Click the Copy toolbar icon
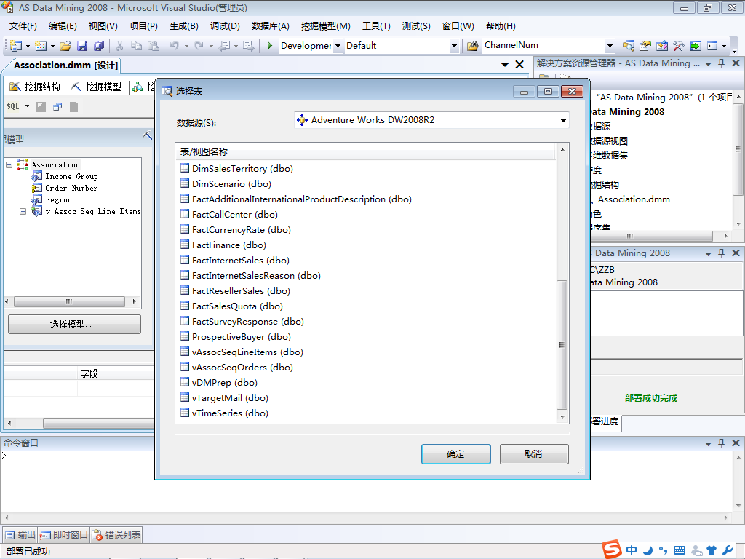 pyautogui.click(x=136, y=46)
